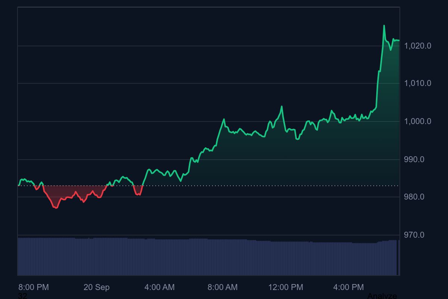448x299 pixels.
Task: Select the 1,020.0 price axis label
Action: 417,45
